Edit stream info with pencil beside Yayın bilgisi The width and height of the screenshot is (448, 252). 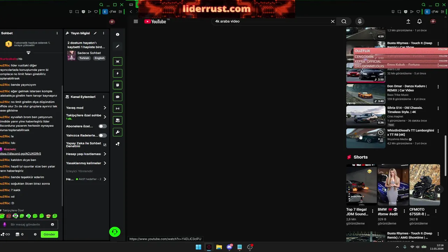point(95,33)
